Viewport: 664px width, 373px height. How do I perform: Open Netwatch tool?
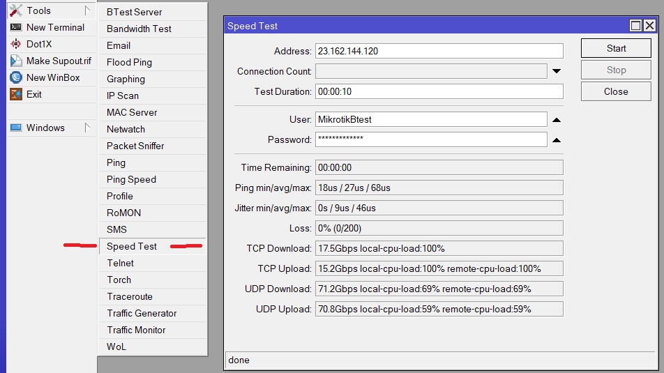tap(153, 129)
